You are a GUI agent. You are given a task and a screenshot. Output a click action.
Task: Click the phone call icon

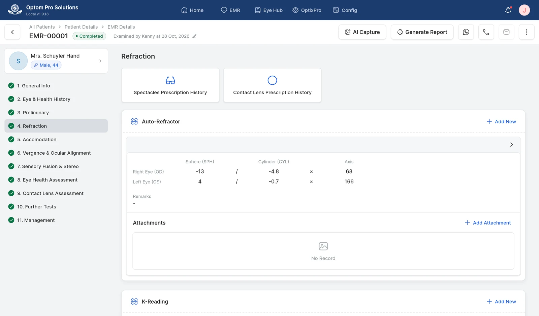click(x=486, y=32)
